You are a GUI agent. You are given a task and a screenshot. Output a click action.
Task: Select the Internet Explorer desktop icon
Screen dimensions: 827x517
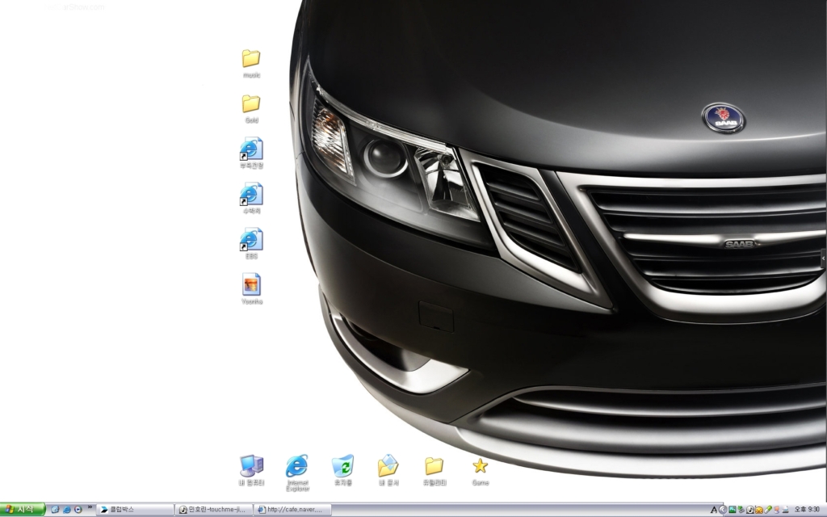[297, 473]
